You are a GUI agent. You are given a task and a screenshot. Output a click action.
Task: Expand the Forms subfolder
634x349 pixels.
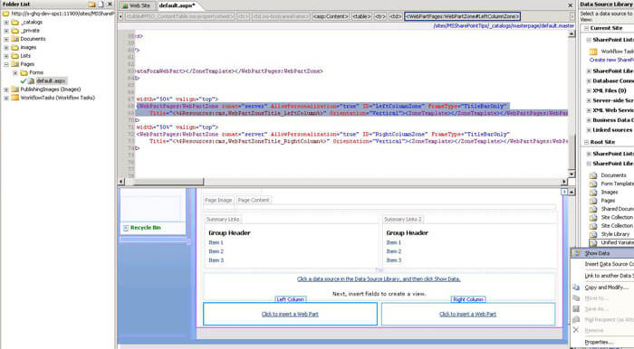click(15, 72)
